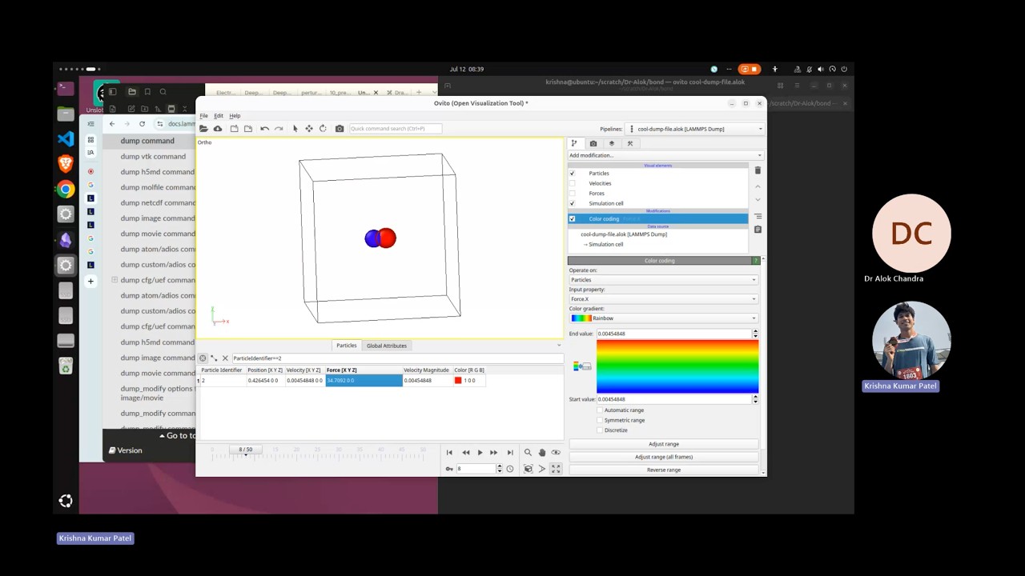The height and width of the screenshot is (576, 1025).
Task: Open the Edit menu in Ovito
Action: 218,116
